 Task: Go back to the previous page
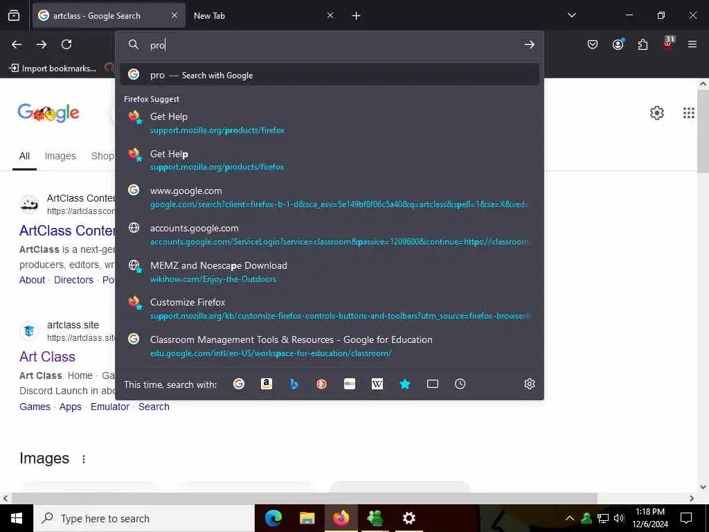(17, 44)
